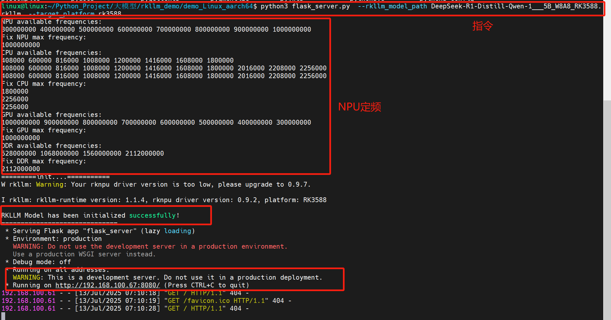Click the development server WARNING text
This screenshot has width=611, height=320.
click(x=168, y=277)
